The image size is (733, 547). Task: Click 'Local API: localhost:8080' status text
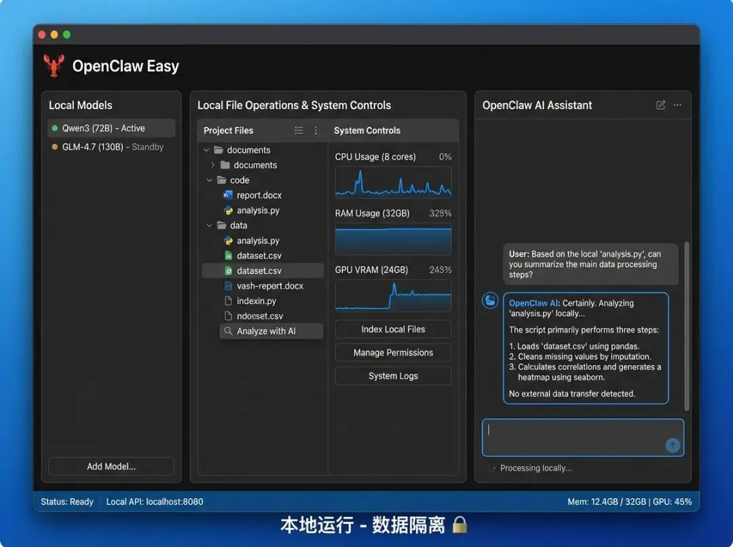(155, 502)
